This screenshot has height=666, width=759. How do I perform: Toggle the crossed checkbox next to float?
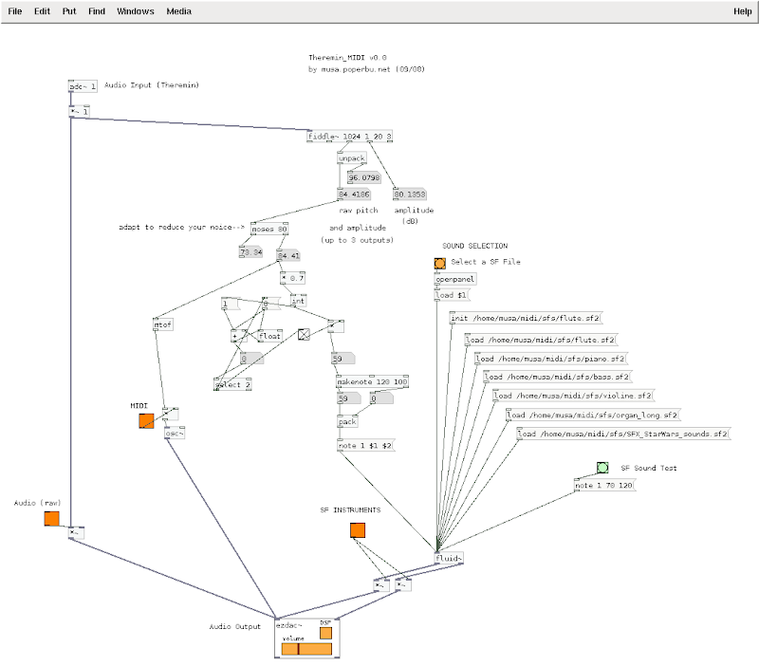tap(304, 335)
